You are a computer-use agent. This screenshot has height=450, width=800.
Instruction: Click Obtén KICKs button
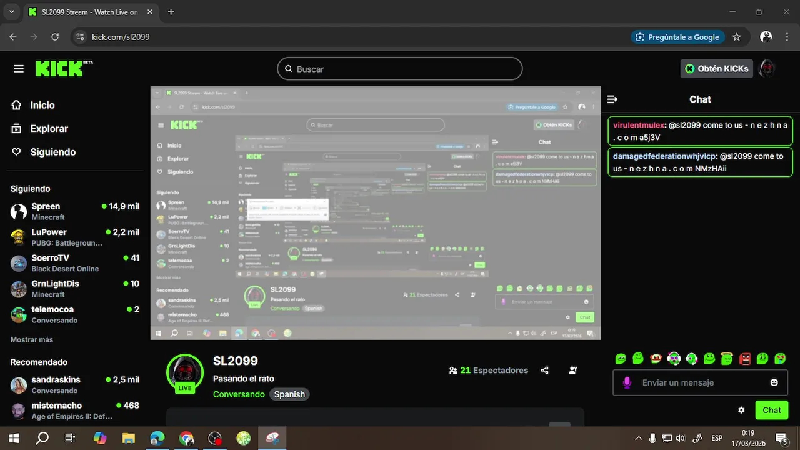tap(716, 69)
